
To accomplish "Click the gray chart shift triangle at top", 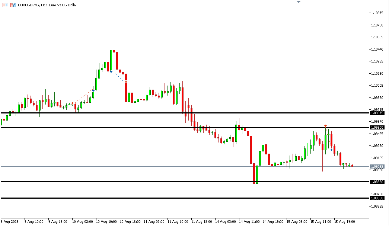I will point(299,2).
